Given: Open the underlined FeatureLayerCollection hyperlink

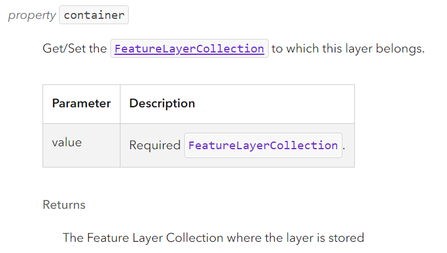Looking at the screenshot, I should 190,49.
